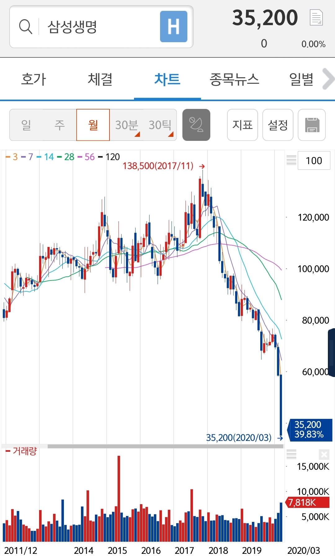Tap the 2020/03 date axis label
Image resolution: width=335 pixels, height=556 pixels.
click(303, 550)
